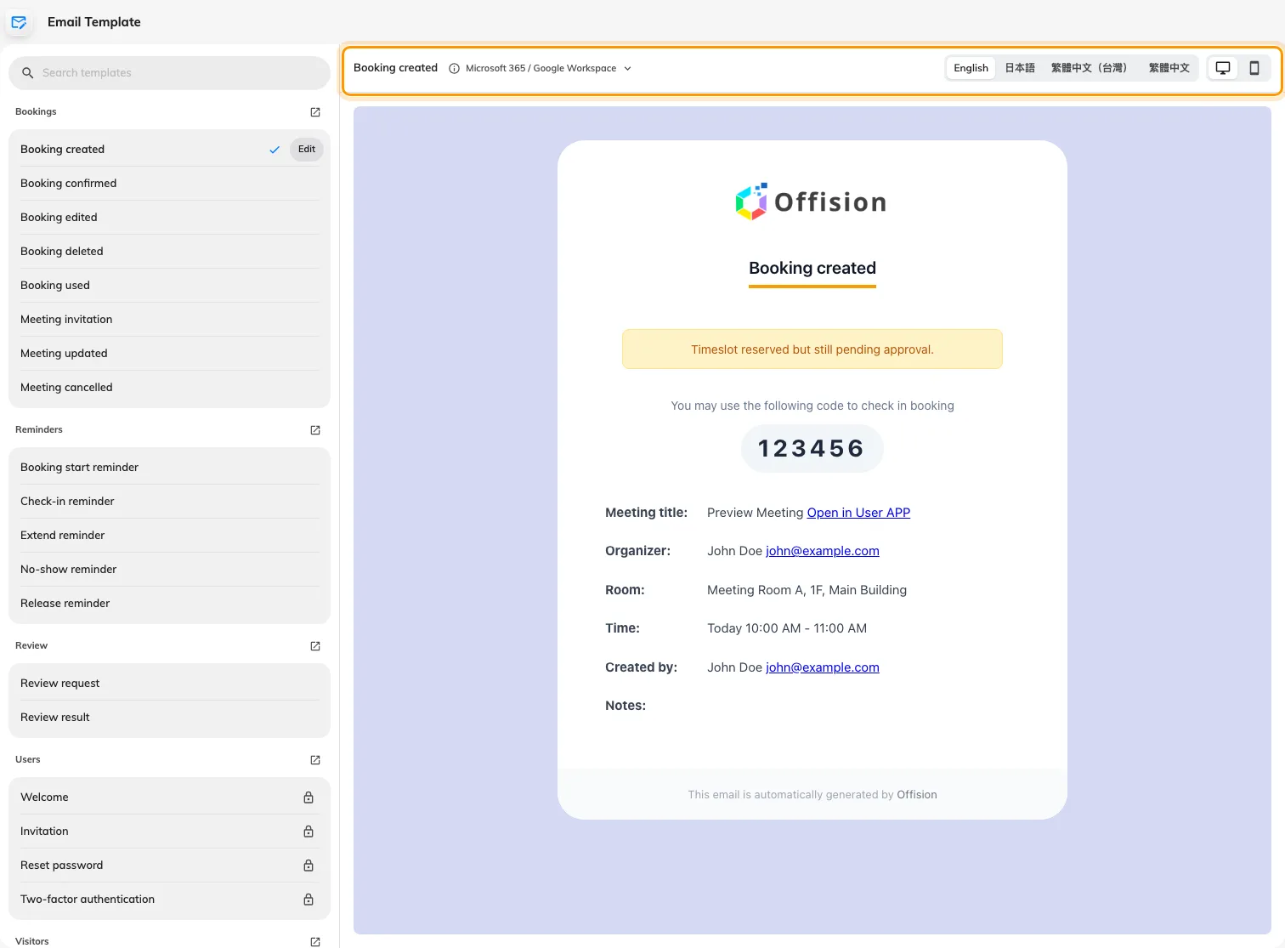Open Reminders section external link icon
1285x948 pixels.
pyautogui.click(x=315, y=430)
